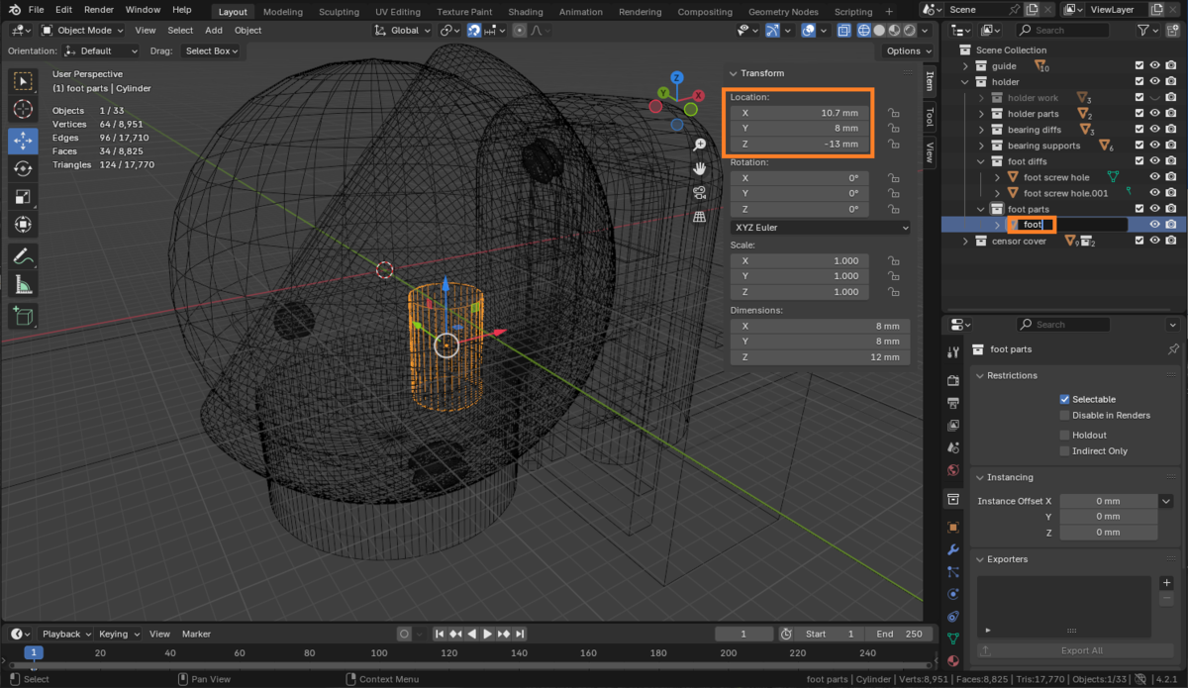Hide the guide collection in viewport
The width and height of the screenshot is (1188, 688).
tap(1154, 66)
